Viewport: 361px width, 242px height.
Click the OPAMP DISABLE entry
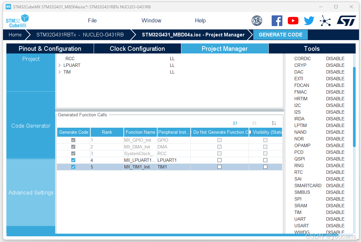click(319, 145)
